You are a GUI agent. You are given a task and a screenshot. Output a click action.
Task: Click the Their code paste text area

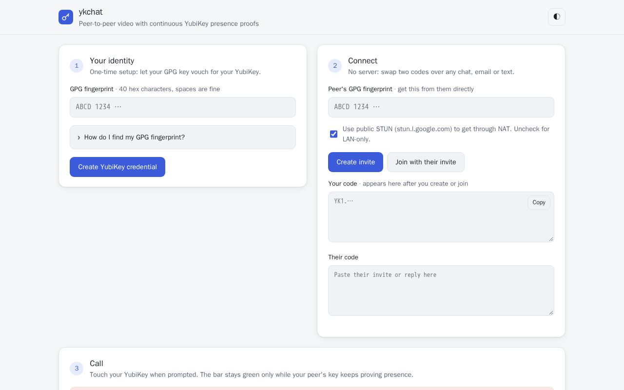click(x=441, y=291)
